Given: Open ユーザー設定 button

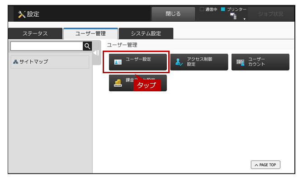Looking at the screenshot, I should tap(138, 62).
